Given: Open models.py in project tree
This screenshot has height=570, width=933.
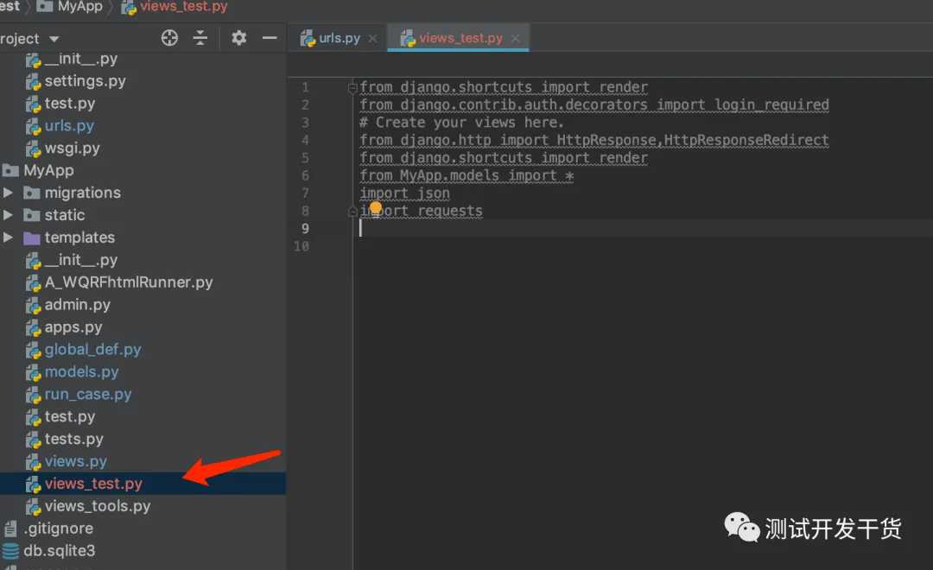Looking at the screenshot, I should [81, 372].
